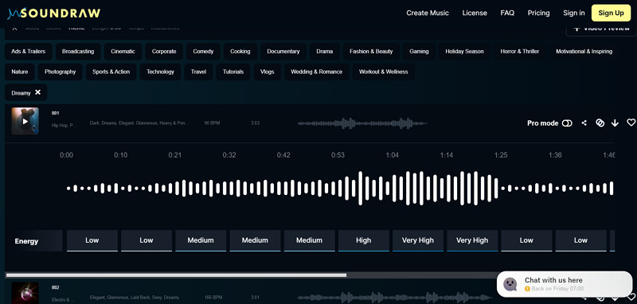Image resolution: width=637 pixels, height=304 pixels.
Task: Select the Technology theme tag
Action: [x=160, y=72]
